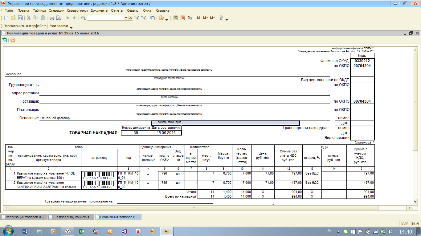421x236 pixels.
Task: Open the calculator tool icon
Action: [x=176, y=18]
